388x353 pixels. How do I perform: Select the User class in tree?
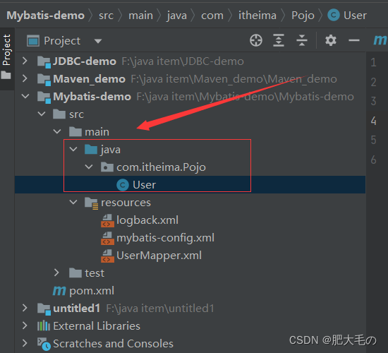point(144,185)
